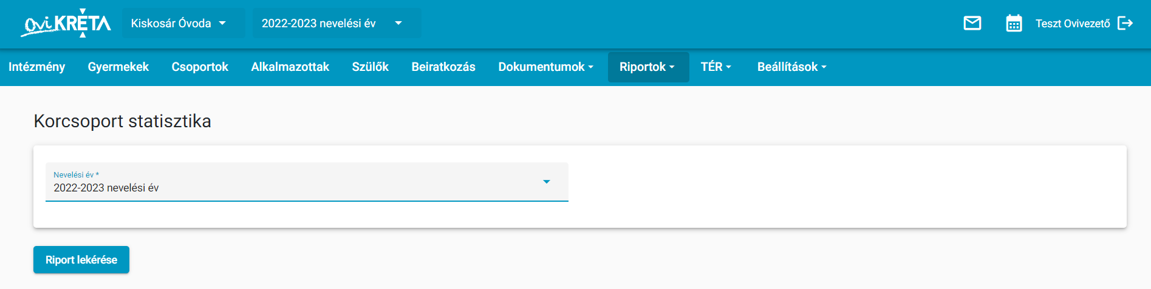Click the logout arrow icon
The image size is (1151, 289).
coord(1125,23)
